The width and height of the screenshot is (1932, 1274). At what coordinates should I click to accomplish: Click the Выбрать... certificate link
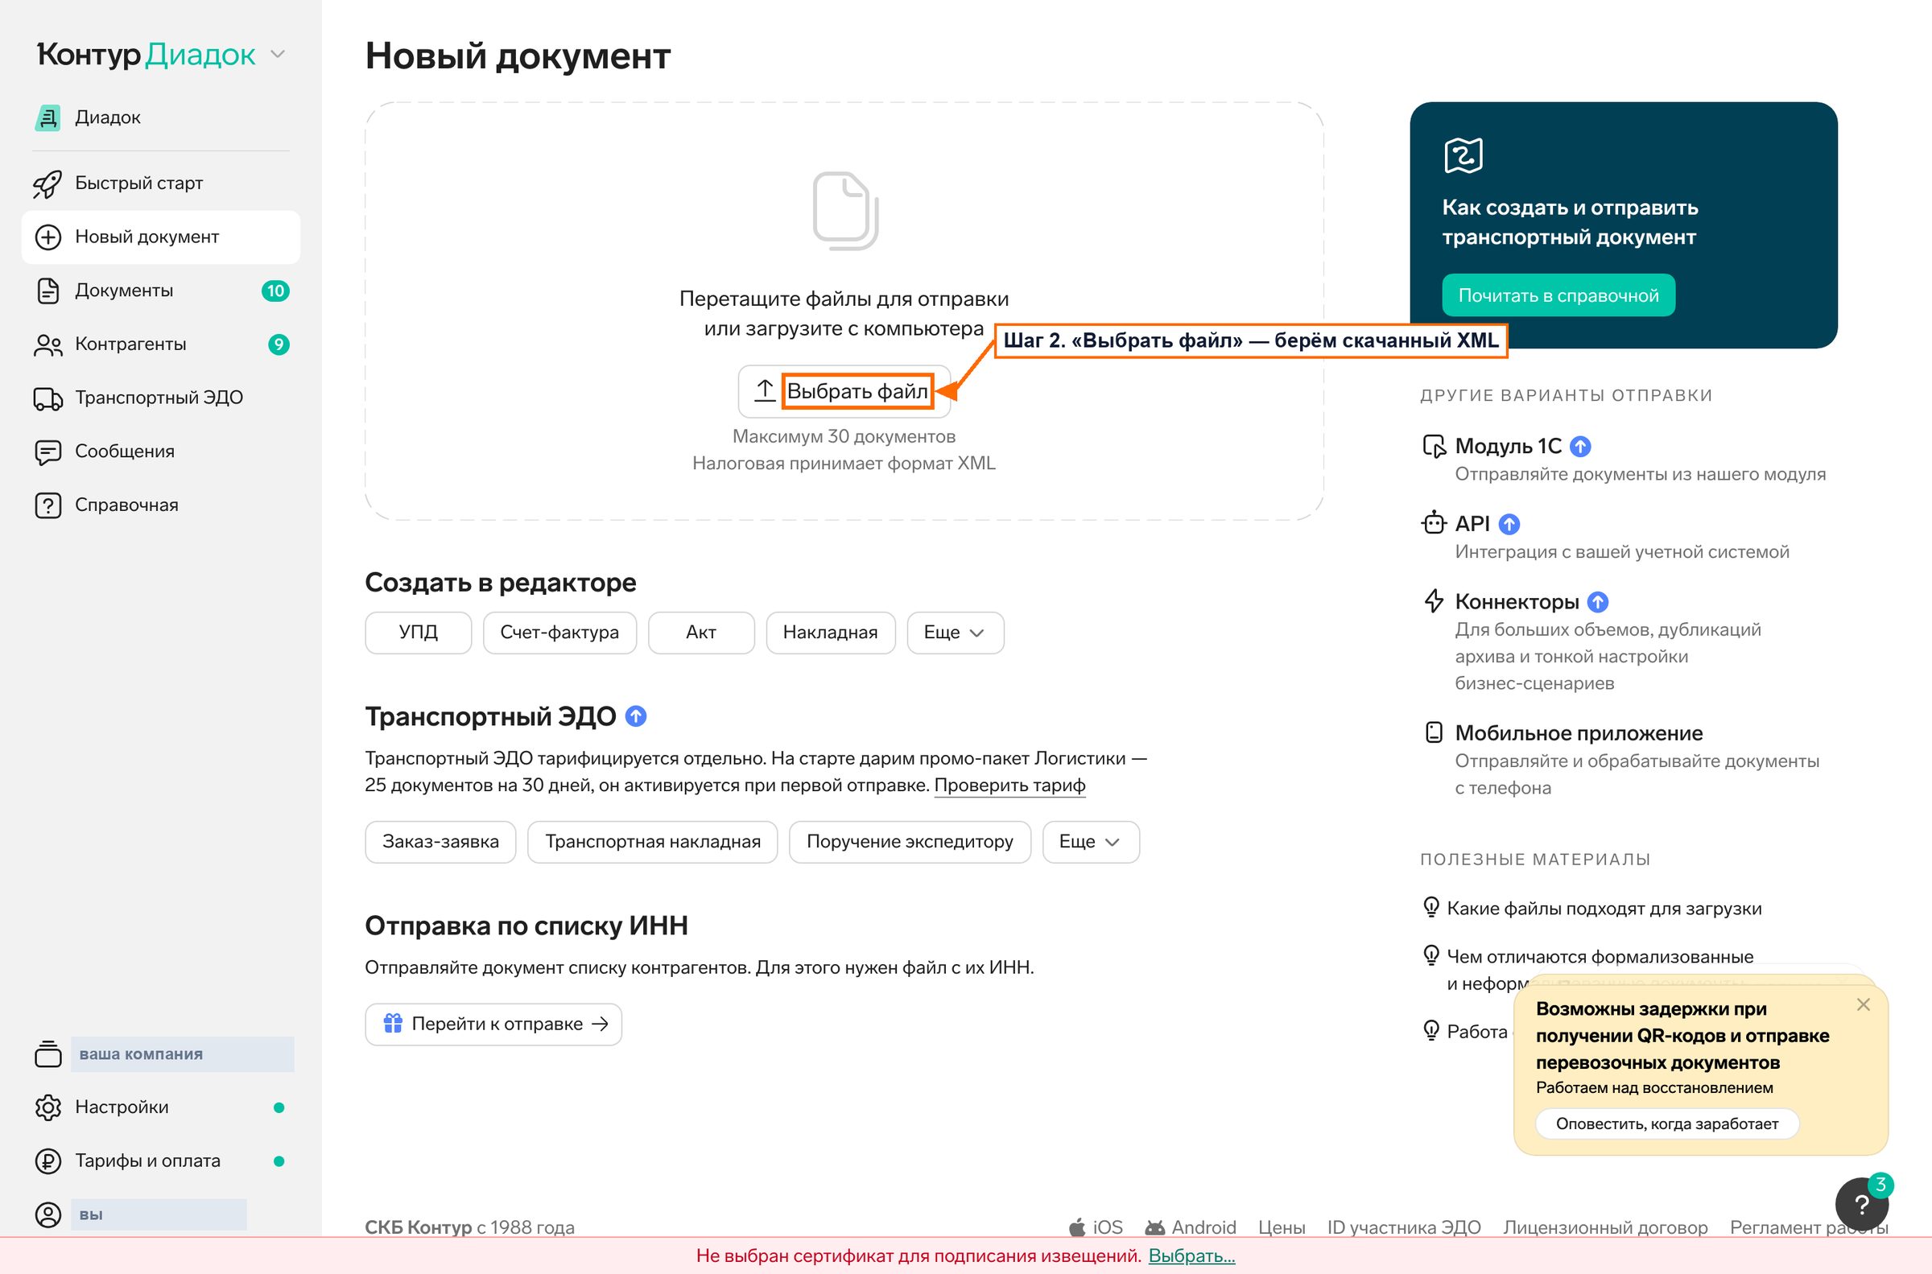click(x=1191, y=1256)
